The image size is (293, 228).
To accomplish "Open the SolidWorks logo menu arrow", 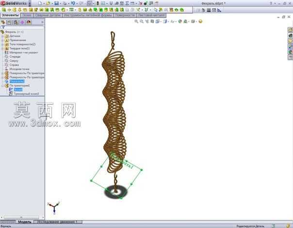I will [x=30, y=3].
